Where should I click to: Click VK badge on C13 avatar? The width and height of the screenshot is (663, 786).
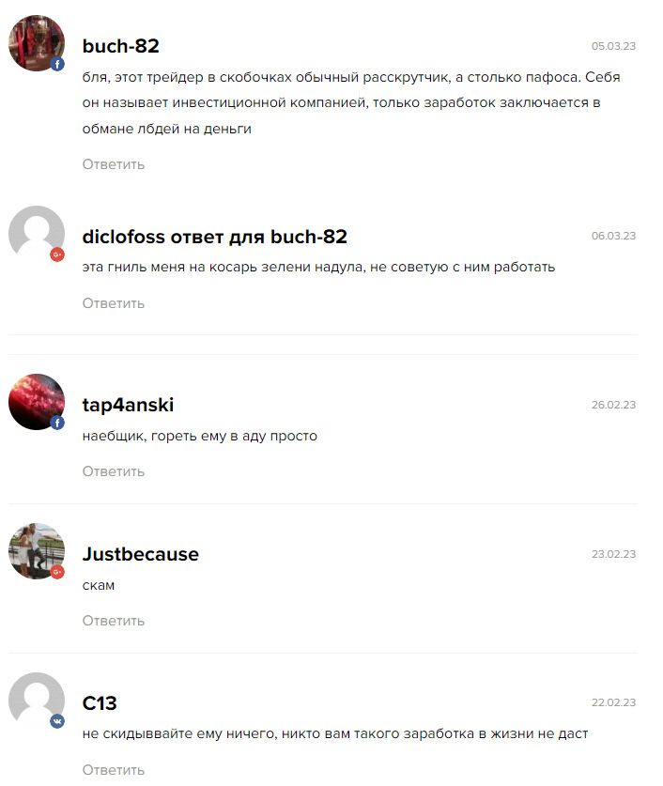coord(57,721)
